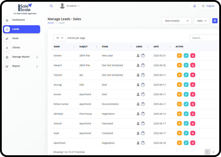Image resolution: width=221 pixels, height=157 pixels.
Task: Change the entries per page dropdown
Action: coord(60,38)
